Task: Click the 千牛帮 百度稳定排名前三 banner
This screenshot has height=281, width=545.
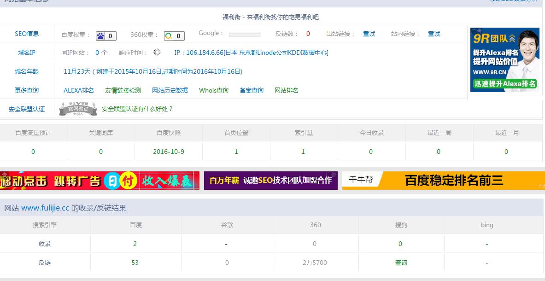Action: tap(442, 181)
